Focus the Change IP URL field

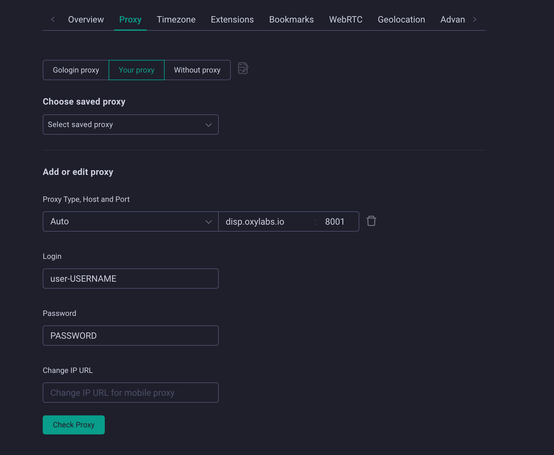pos(131,393)
